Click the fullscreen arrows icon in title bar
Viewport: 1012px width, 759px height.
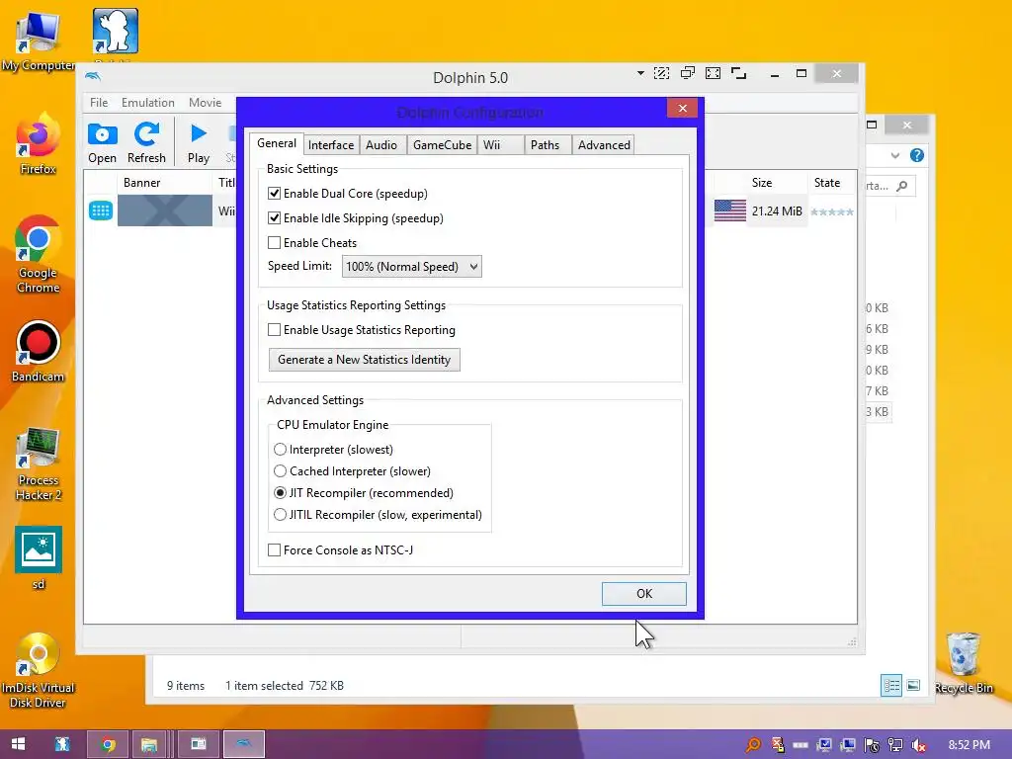pos(713,73)
